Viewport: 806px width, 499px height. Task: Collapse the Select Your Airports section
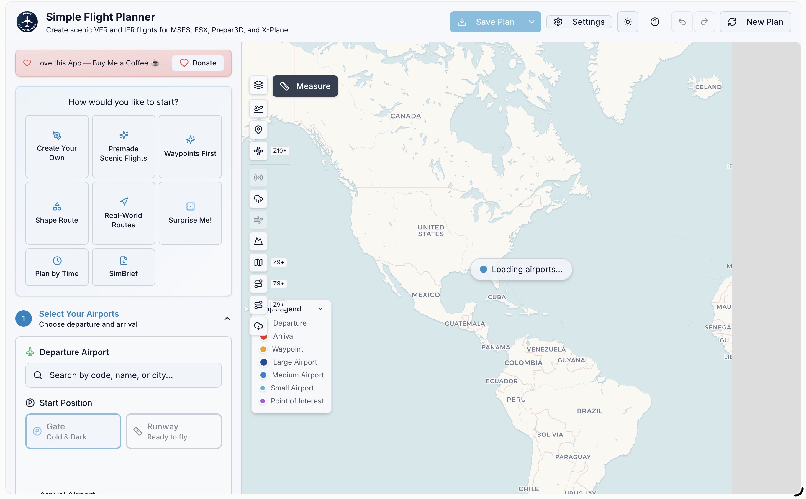click(x=227, y=319)
